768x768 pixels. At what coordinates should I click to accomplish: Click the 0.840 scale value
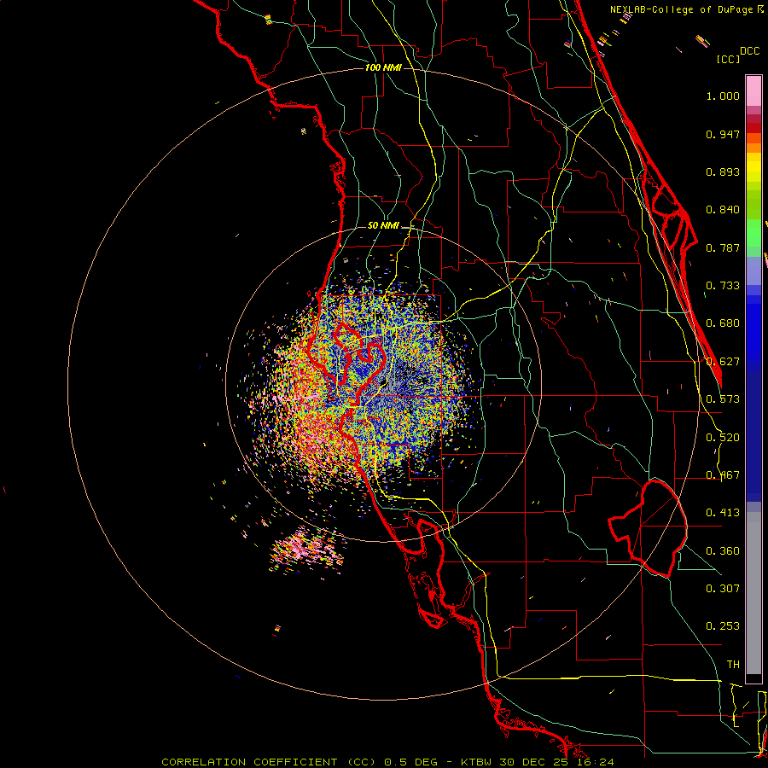coord(723,210)
